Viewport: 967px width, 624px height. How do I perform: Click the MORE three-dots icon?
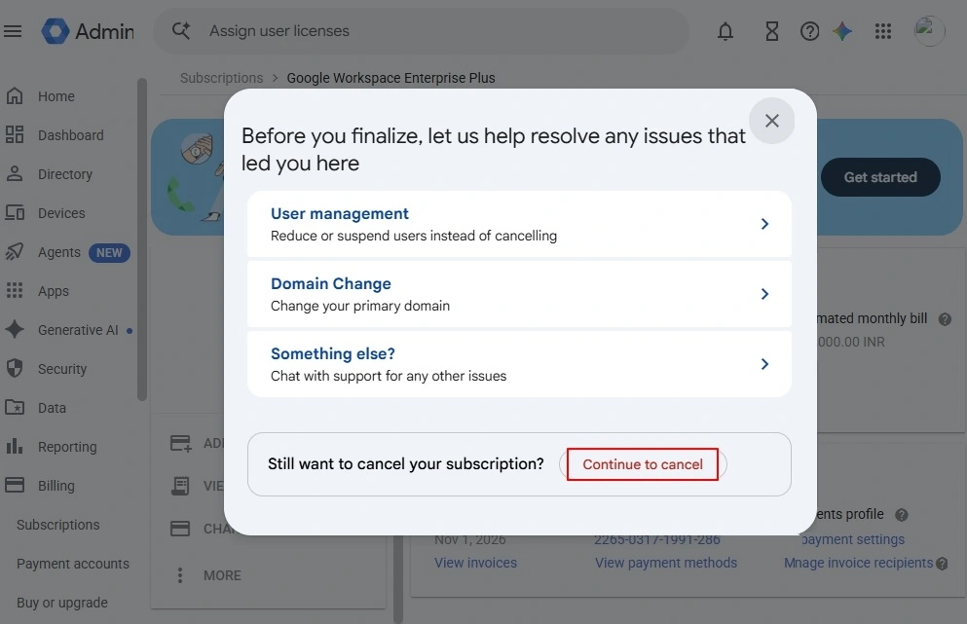tap(179, 575)
